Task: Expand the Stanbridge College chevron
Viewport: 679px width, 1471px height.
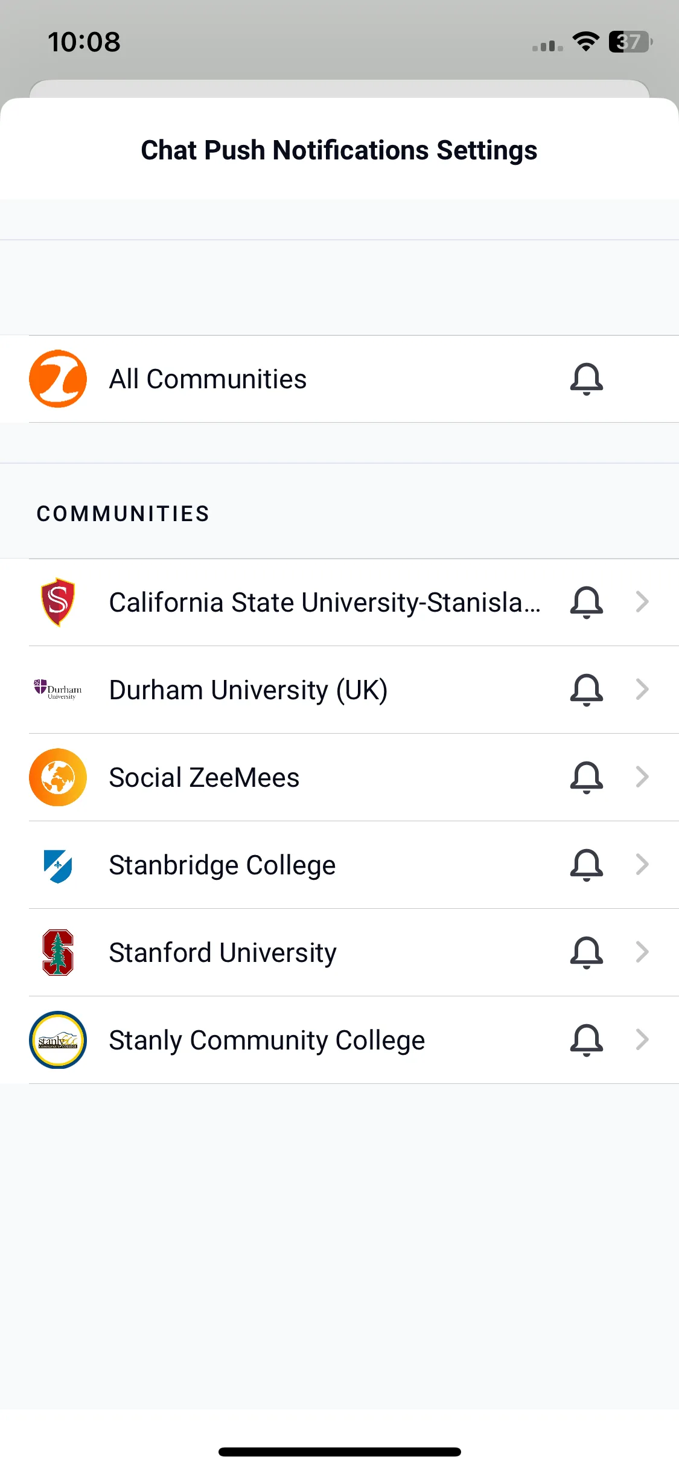Action: 642,865
